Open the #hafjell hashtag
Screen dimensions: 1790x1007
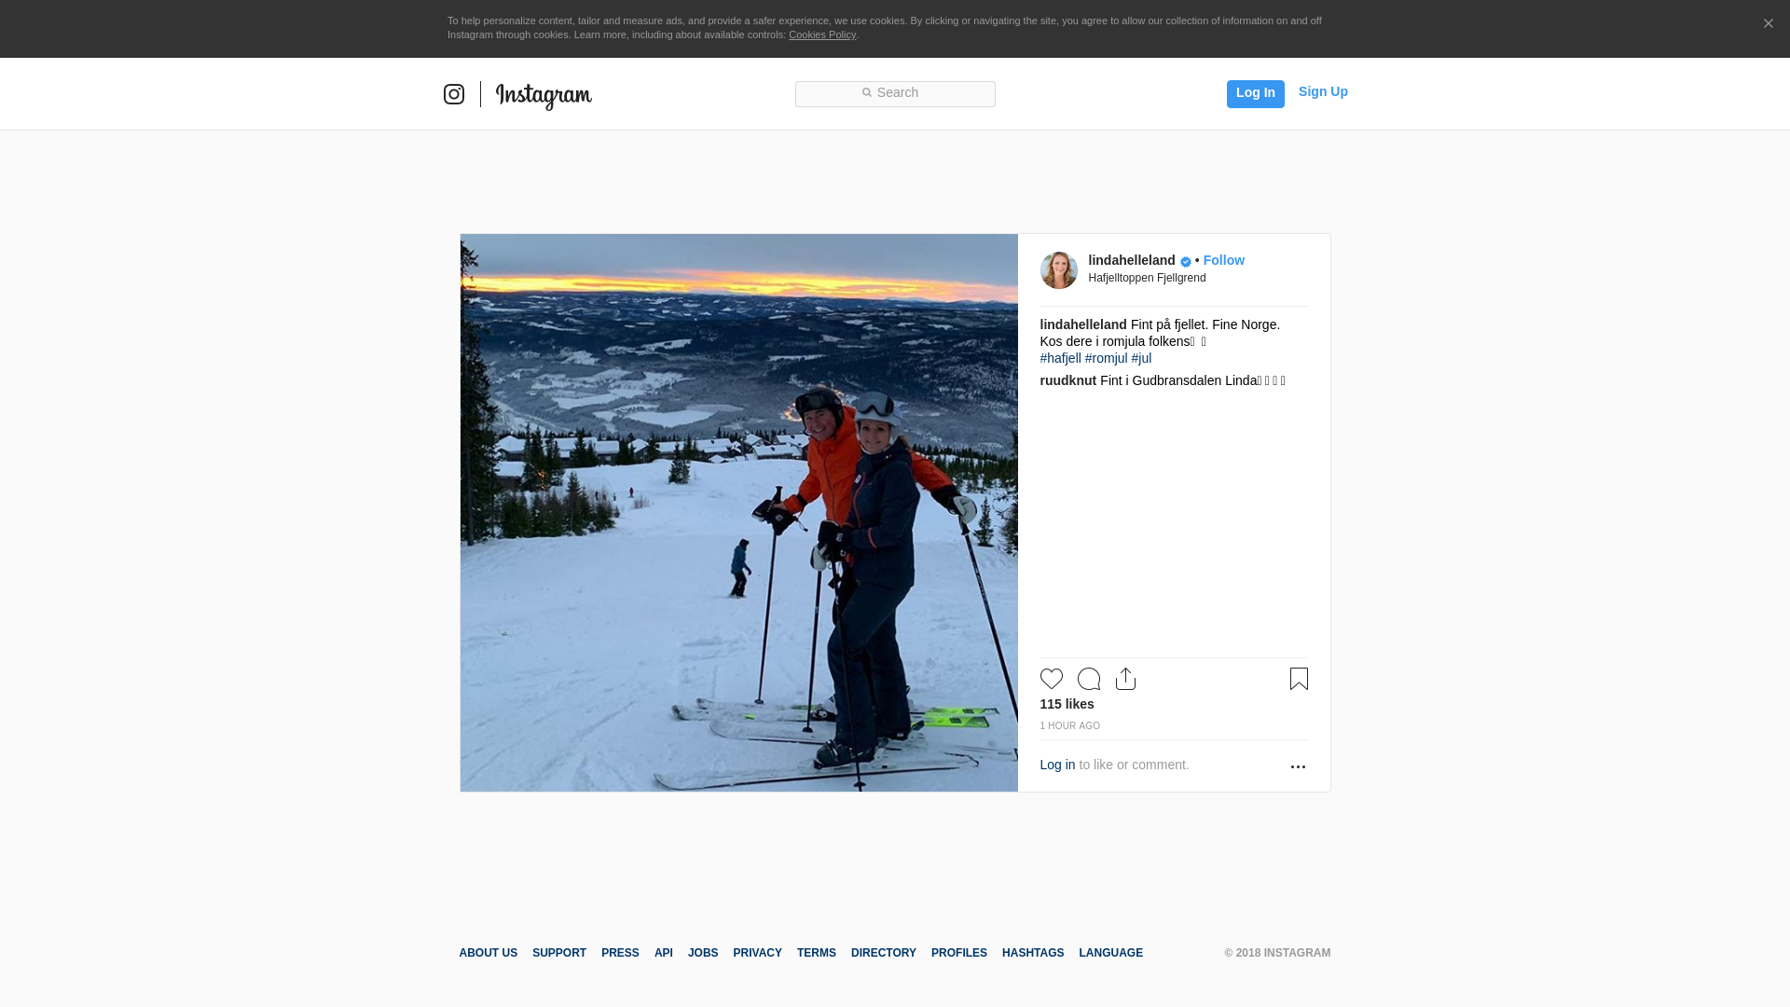1060,358
